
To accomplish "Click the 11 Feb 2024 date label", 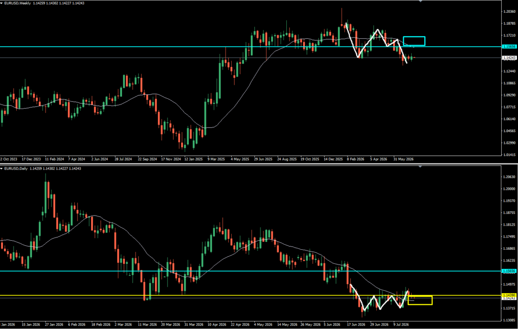I will (54, 159).
